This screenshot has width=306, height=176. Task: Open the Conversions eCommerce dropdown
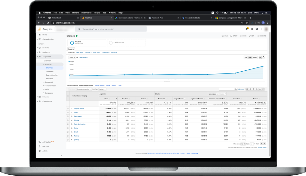click(x=221, y=94)
